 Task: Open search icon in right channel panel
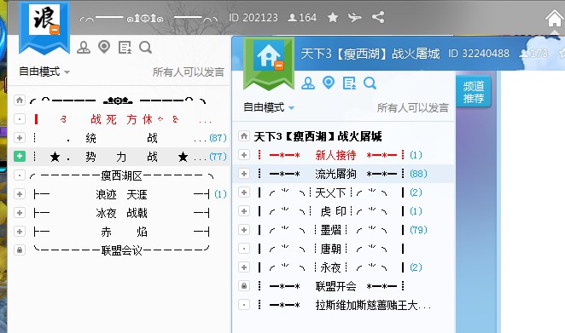pyautogui.click(x=370, y=83)
